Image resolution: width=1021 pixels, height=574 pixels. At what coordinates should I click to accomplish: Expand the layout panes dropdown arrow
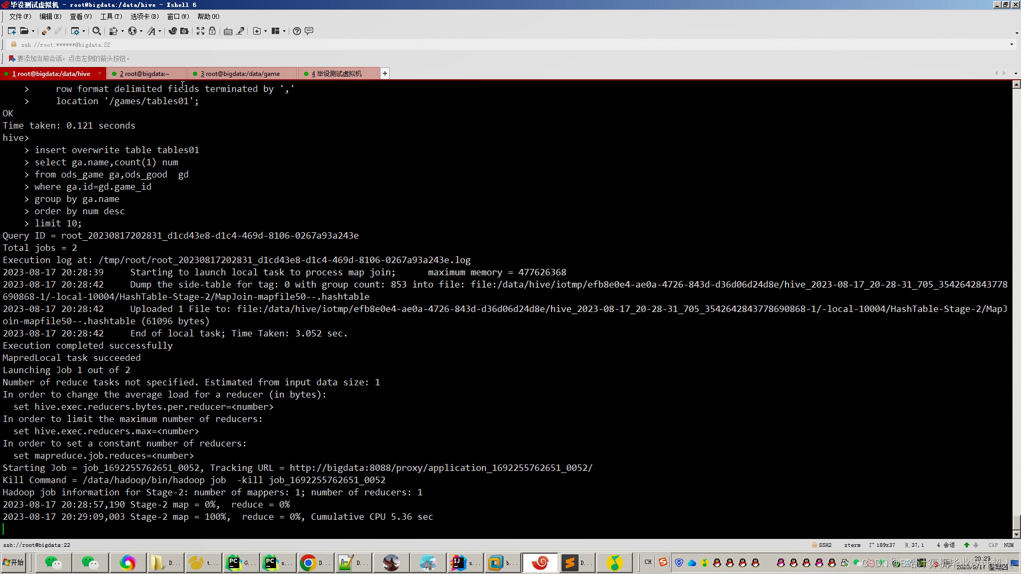(x=284, y=31)
